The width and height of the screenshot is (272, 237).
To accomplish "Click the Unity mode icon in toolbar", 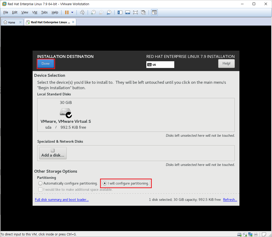I will (x=143, y=12).
